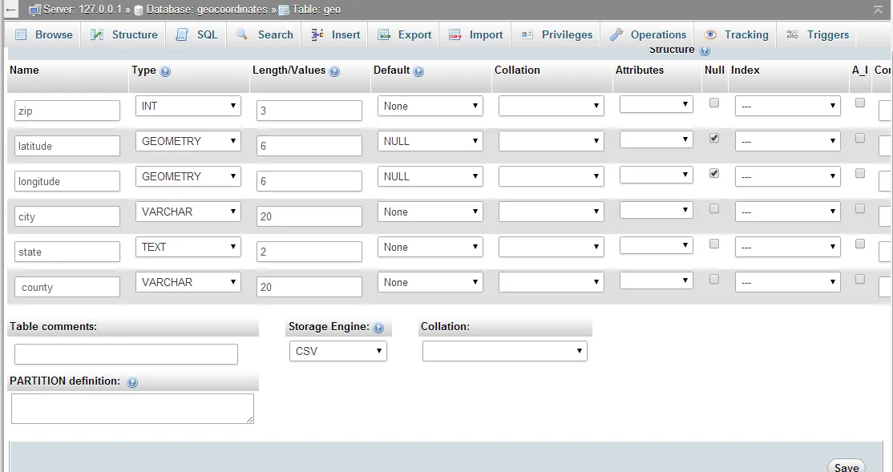This screenshot has height=472, width=893.
Task: Open Default dropdown for city row
Action: pyautogui.click(x=430, y=212)
